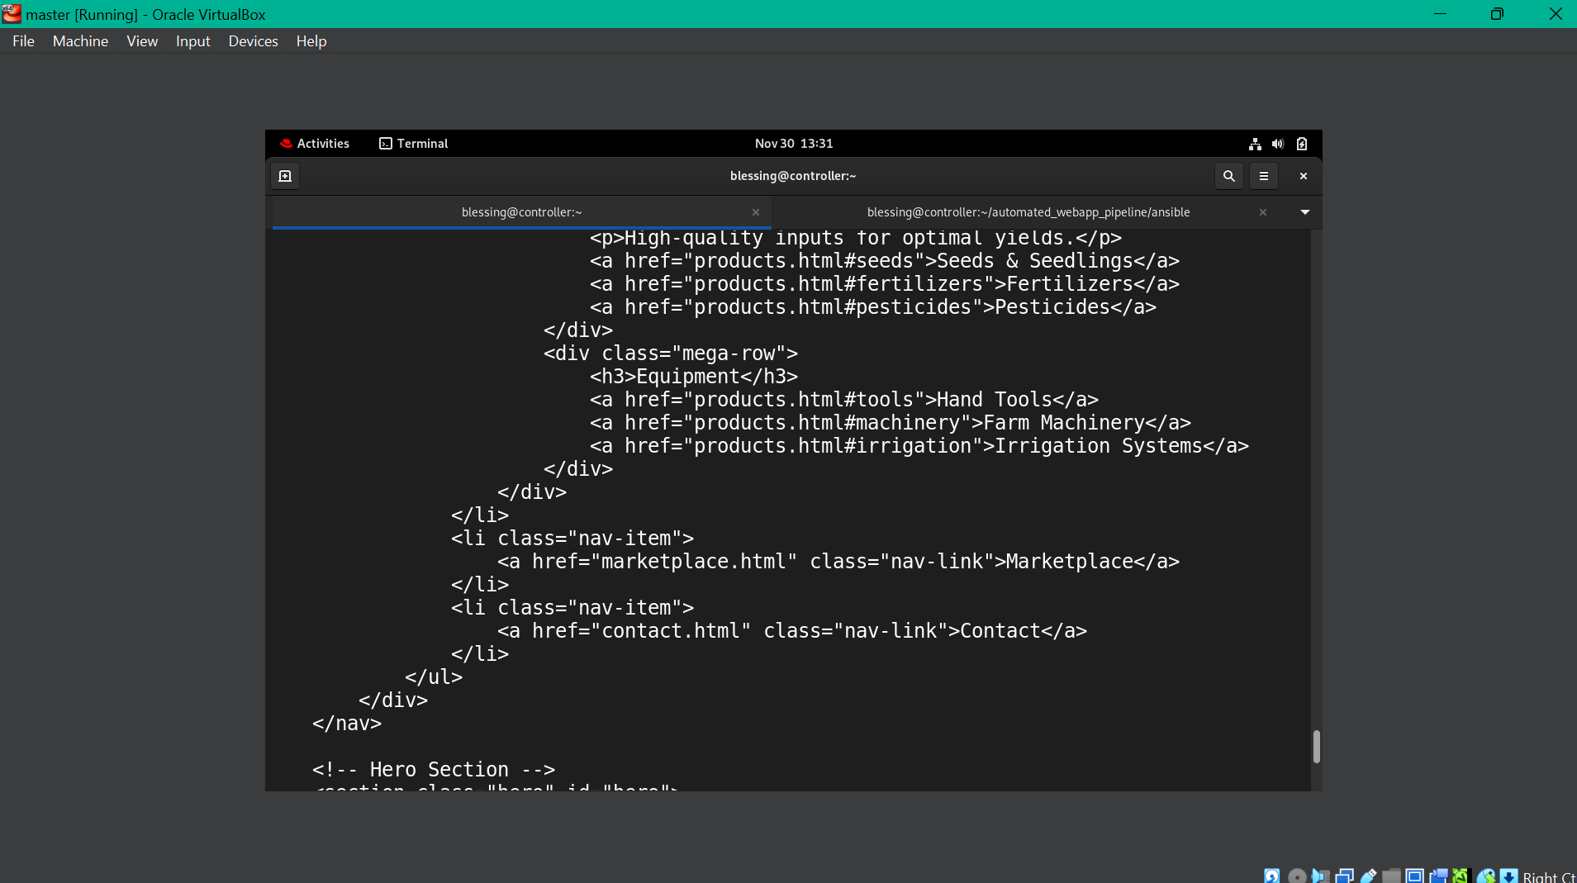Viewport: 1577px width, 883px height.
Task: Open the View menu
Action: click(x=142, y=40)
